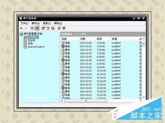Open the 文件(F) menu
Viewport: 165px width, 123px height.
point(24,23)
